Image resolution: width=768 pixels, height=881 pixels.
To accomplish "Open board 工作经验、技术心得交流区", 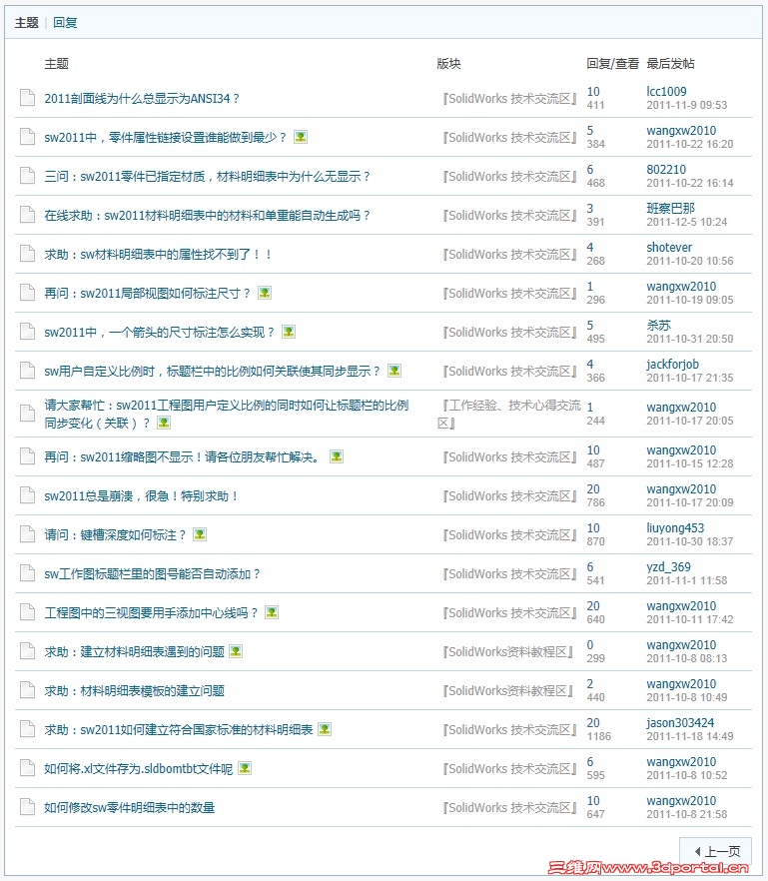I will pos(509,414).
